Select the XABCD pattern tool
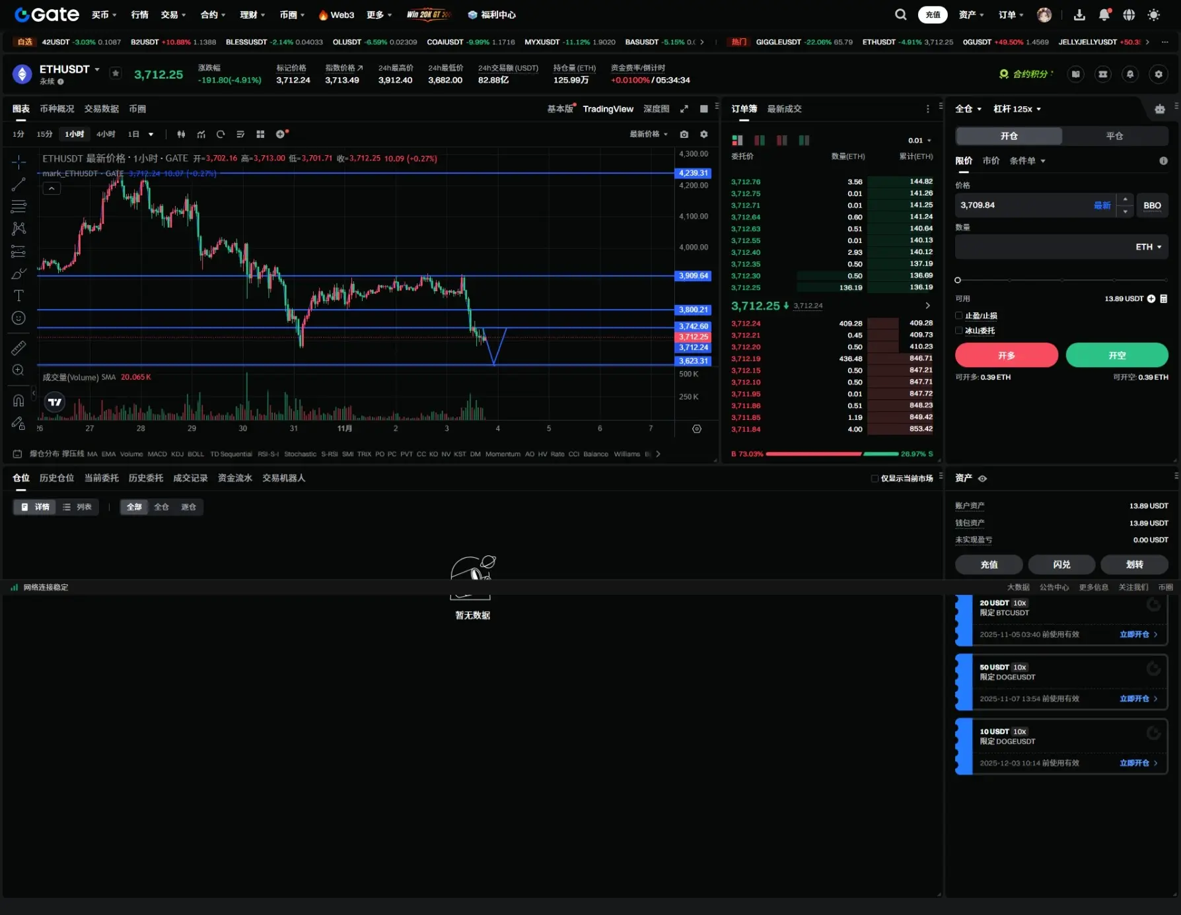 pos(18,228)
